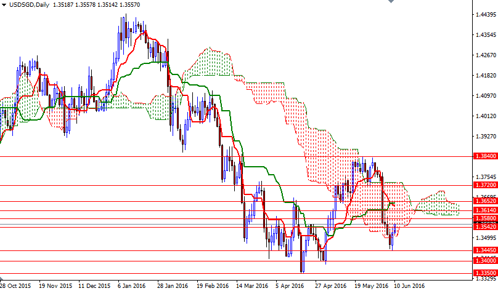
Task: Select the 1.35800 red price label
Action: click(x=484, y=218)
